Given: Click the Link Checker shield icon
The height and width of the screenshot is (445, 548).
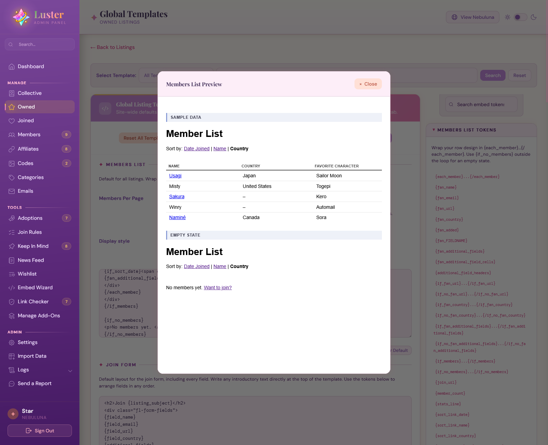Looking at the screenshot, I should [12, 302].
